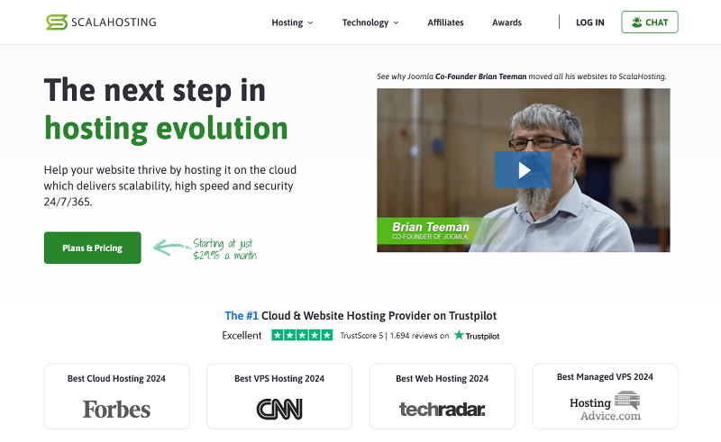Click the Plans & Pricing button
721x442 pixels.
pos(93,248)
